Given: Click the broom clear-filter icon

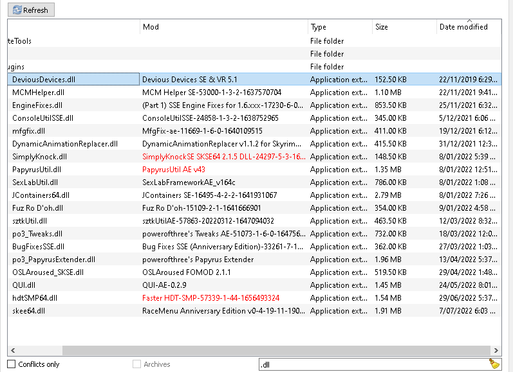Looking at the screenshot, I should 494,364.
